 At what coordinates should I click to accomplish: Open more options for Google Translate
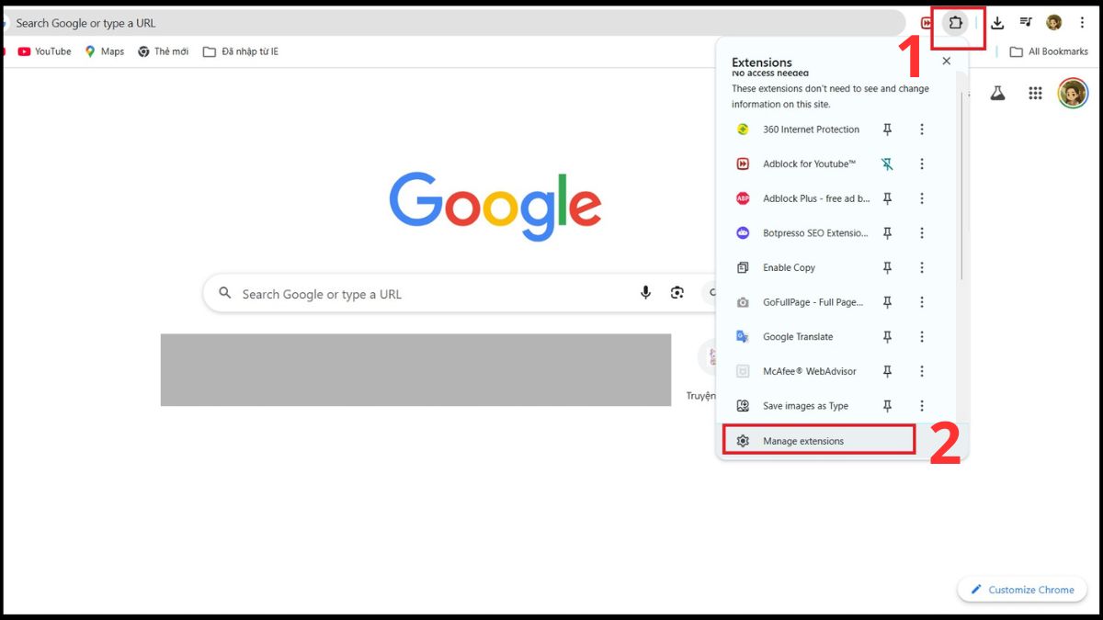click(x=922, y=337)
